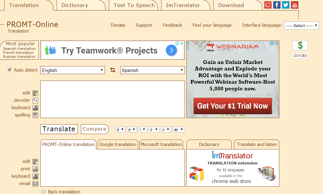
Task: Click the email envelope icon
Action: tap(35, 184)
